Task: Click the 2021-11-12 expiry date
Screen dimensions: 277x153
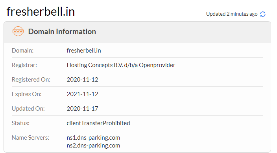Action: (82, 94)
